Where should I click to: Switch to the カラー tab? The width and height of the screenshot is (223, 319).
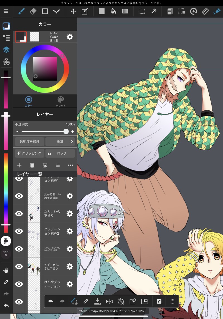point(29,101)
